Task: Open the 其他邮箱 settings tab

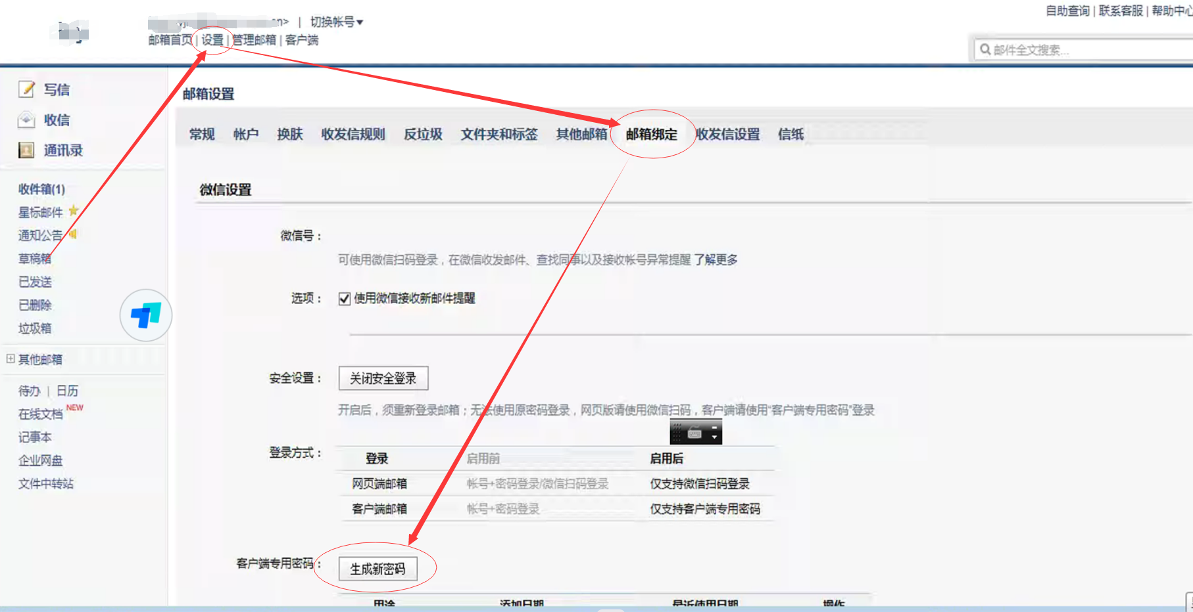Action: tap(581, 134)
